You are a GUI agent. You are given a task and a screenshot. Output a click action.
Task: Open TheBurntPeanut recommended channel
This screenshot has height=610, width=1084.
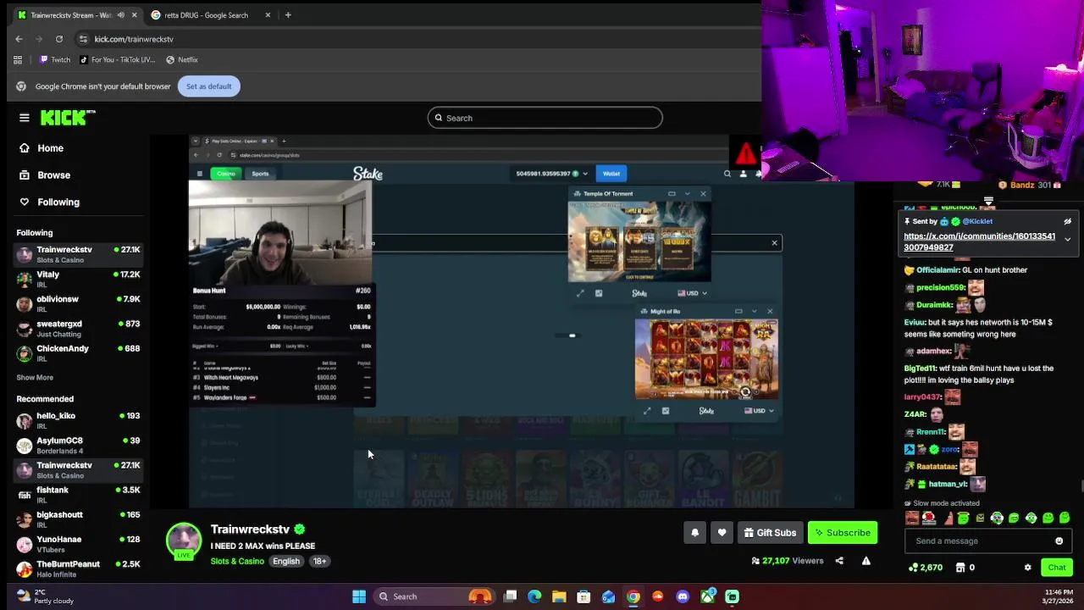[79, 568]
